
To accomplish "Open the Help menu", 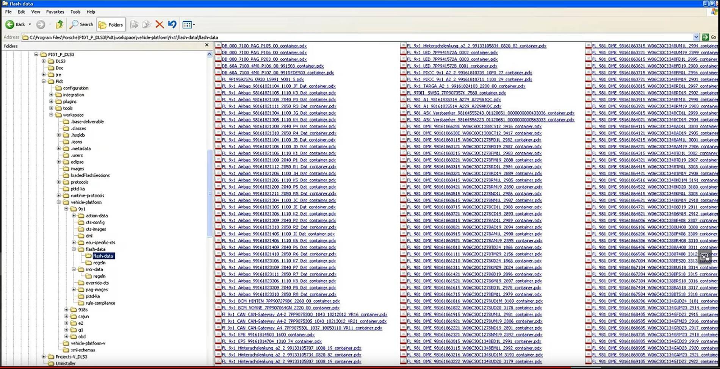I will [x=91, y=12].
